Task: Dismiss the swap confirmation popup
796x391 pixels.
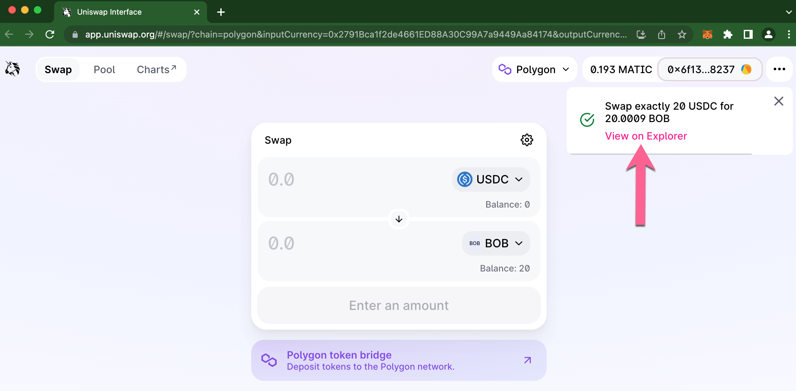Action: coord(778,101)
